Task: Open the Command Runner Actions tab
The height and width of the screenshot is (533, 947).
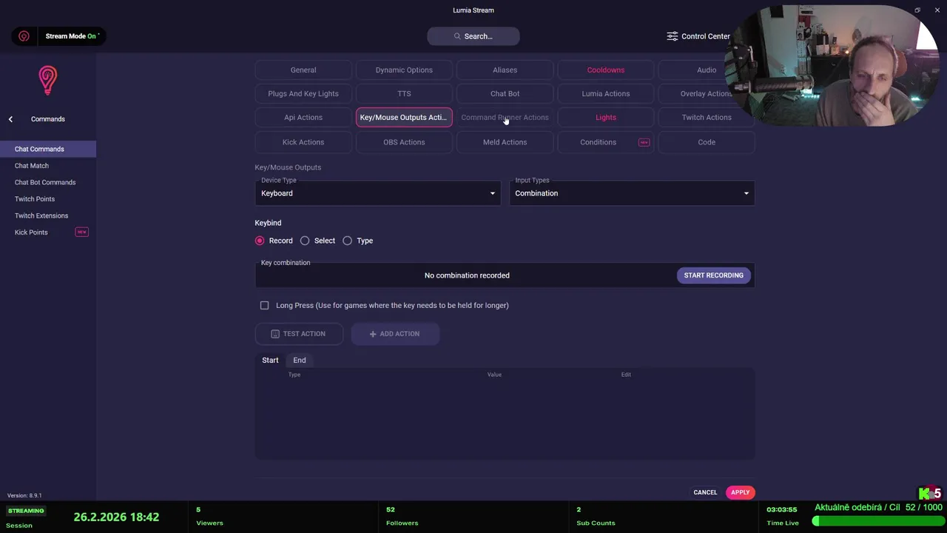Action: point(505,118)
